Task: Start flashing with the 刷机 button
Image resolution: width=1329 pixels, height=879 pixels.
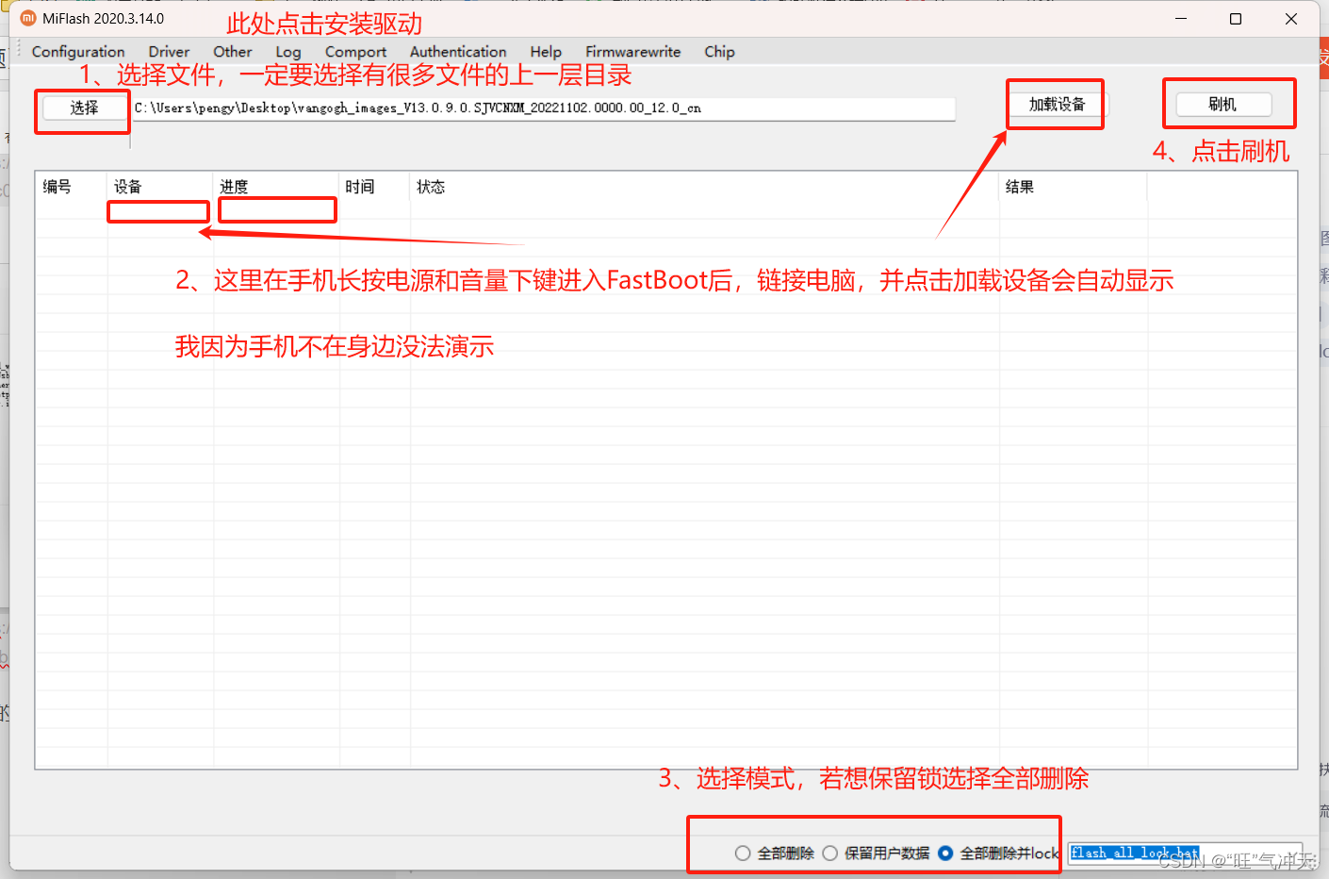Action: pos(1222,105)
